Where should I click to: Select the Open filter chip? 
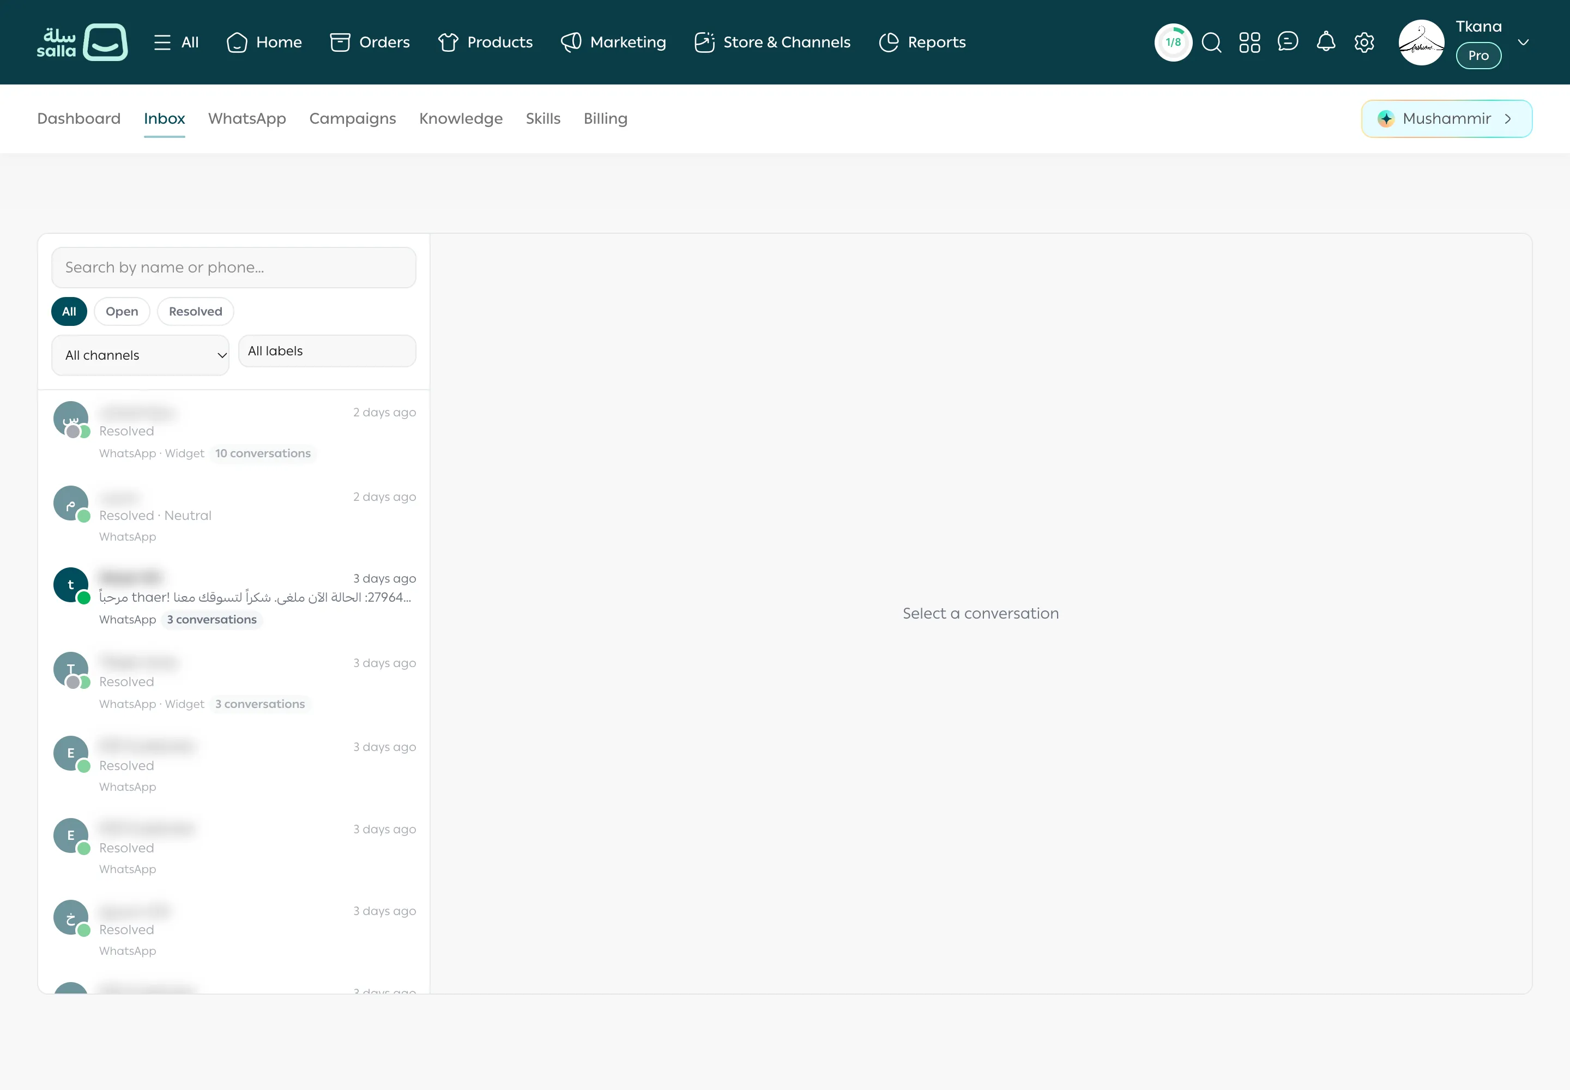tap(122, 311)
